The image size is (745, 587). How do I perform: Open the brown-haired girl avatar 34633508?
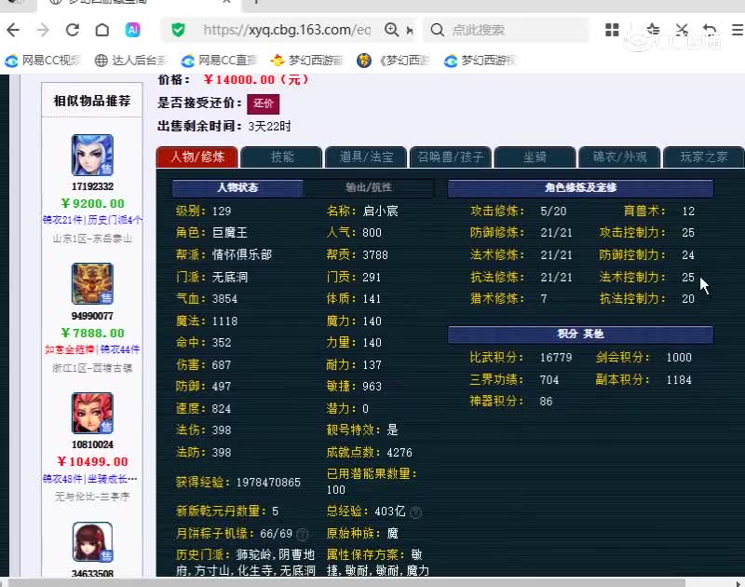click(92, 542)
